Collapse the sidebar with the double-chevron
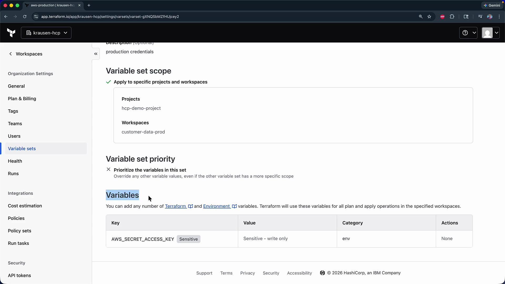This screenshot has height=284, width=505. tap(96, 54)
